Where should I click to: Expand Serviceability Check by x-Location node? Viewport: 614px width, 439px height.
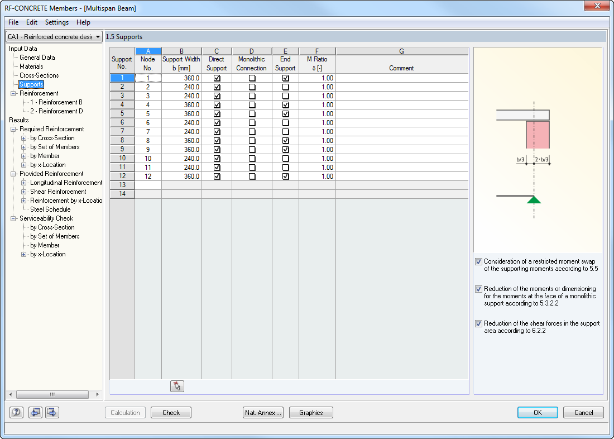click(x=24, y=254)
